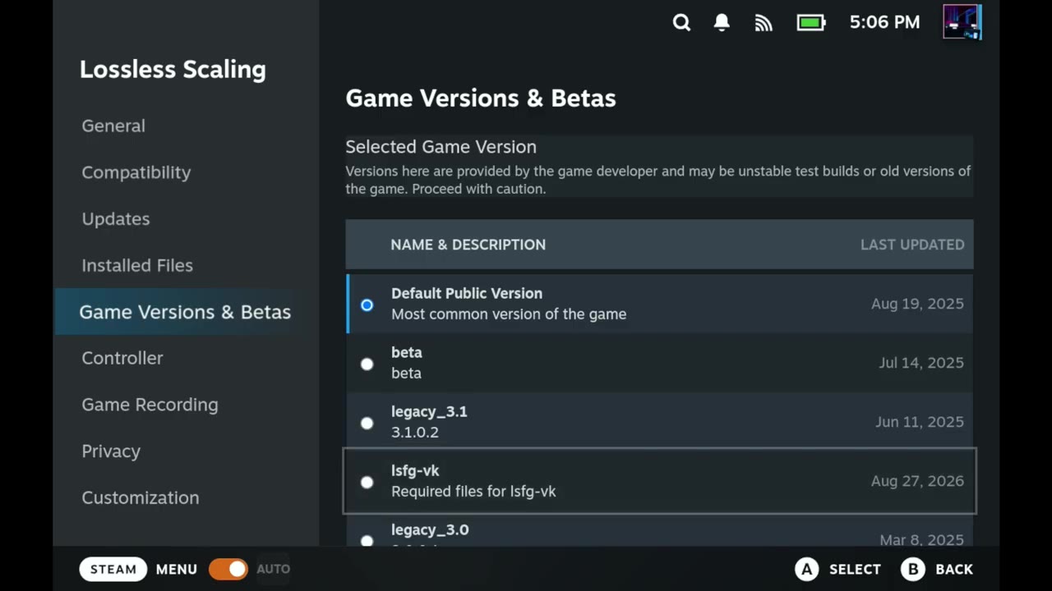Click the legacy_3.0 version name

tap(430, 530)
